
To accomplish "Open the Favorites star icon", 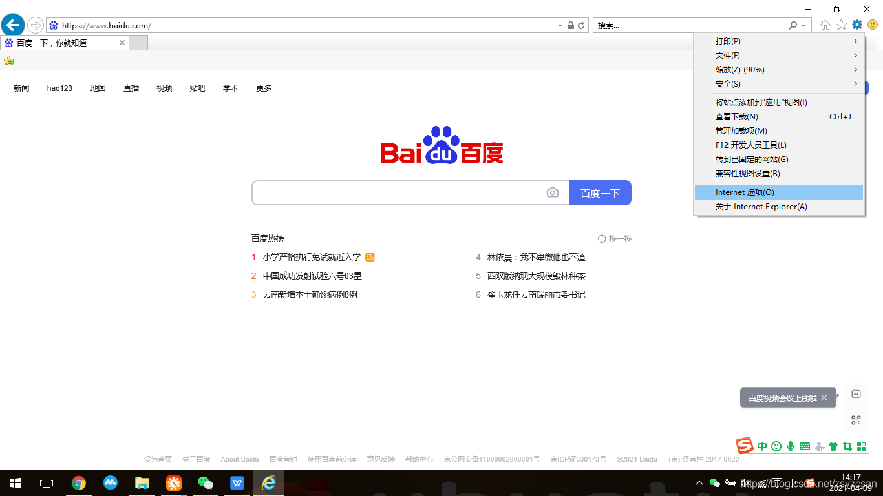I will (x=841, y=25).
